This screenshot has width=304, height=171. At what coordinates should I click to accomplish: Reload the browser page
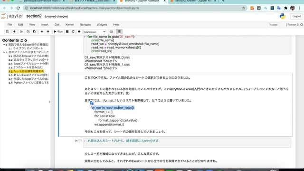point(18,8)
